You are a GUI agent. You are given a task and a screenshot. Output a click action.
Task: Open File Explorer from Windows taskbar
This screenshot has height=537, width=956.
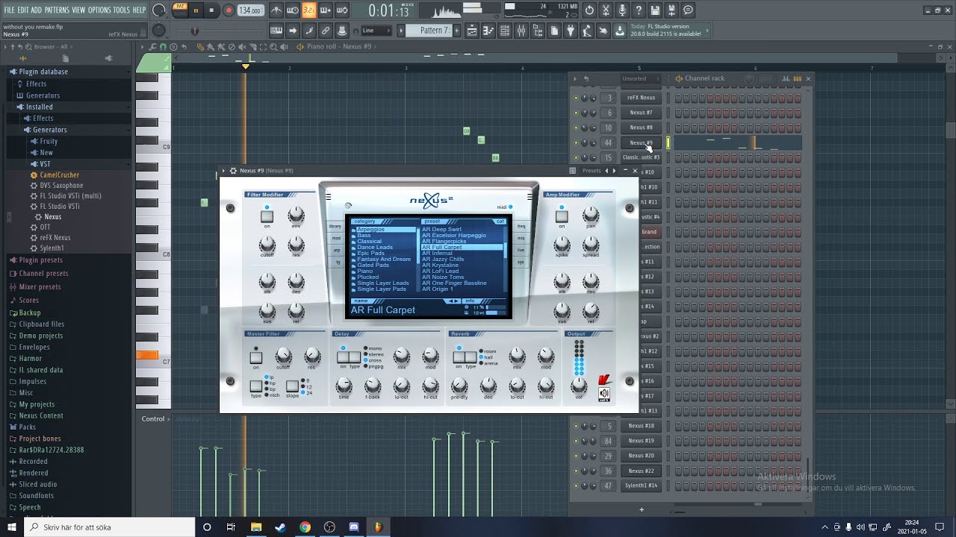(x=256, y=527)
